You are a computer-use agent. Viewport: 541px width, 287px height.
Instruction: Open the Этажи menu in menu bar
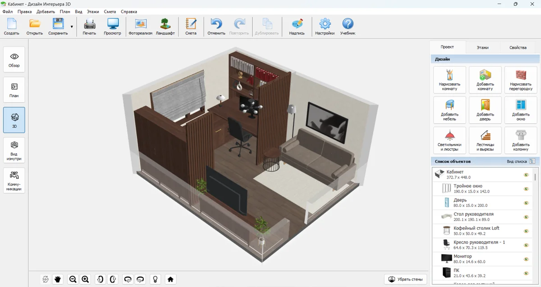click(x=93, y=12)
